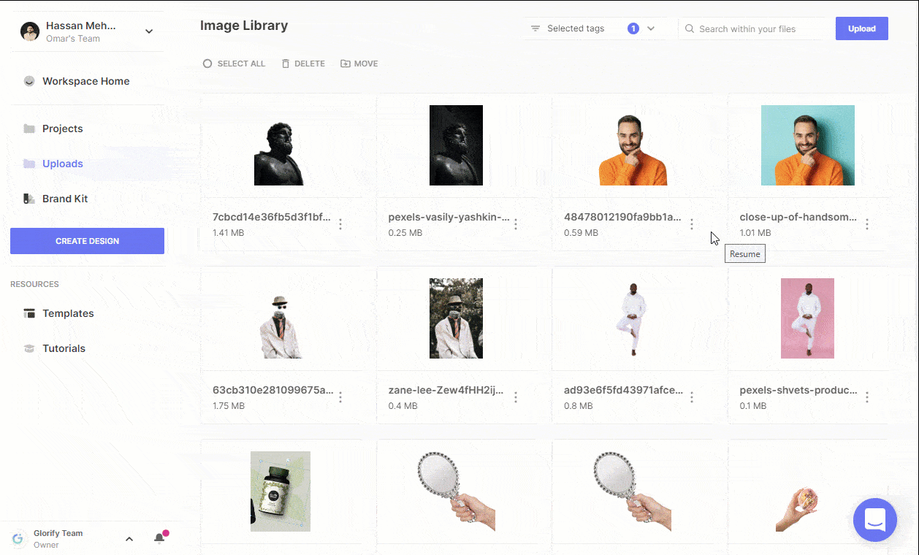Open the teal background man thumbnail
The height and width of the screenshot is (555, 919).
[x=808, y=145]
